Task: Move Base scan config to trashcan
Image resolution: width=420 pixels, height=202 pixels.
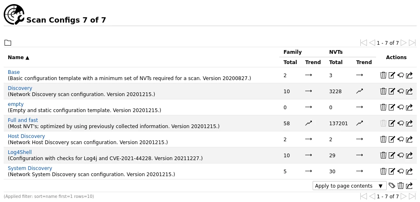Action: point(383,75)
